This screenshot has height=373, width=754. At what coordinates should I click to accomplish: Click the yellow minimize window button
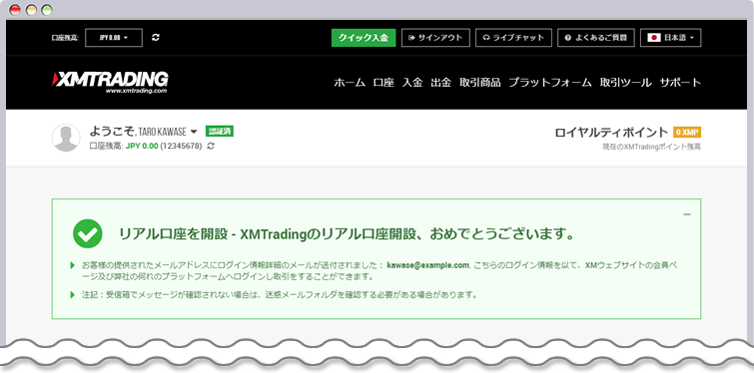(31, 10)
